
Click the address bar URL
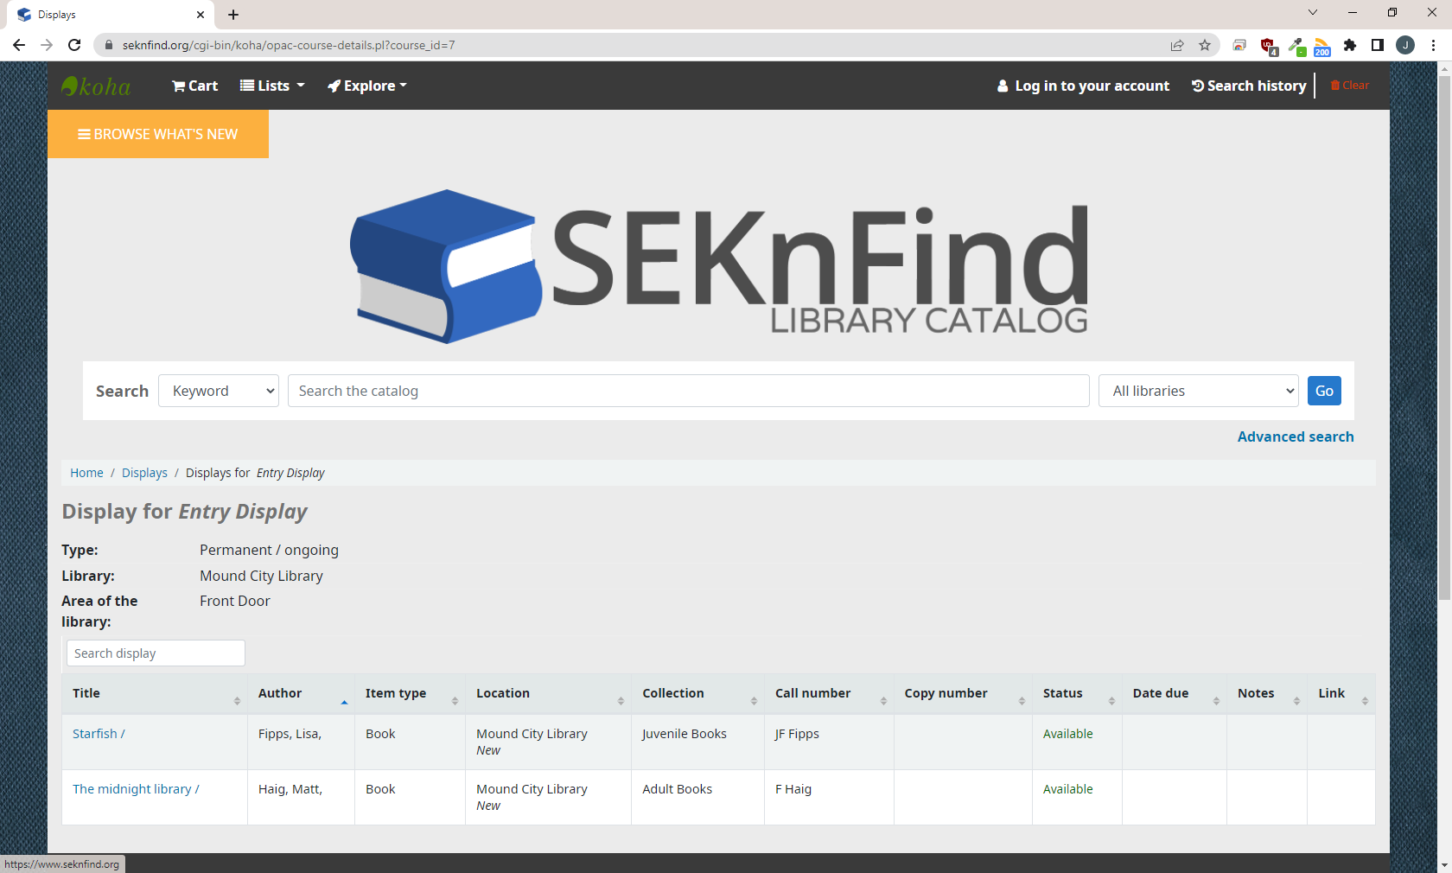pos(289,45)
